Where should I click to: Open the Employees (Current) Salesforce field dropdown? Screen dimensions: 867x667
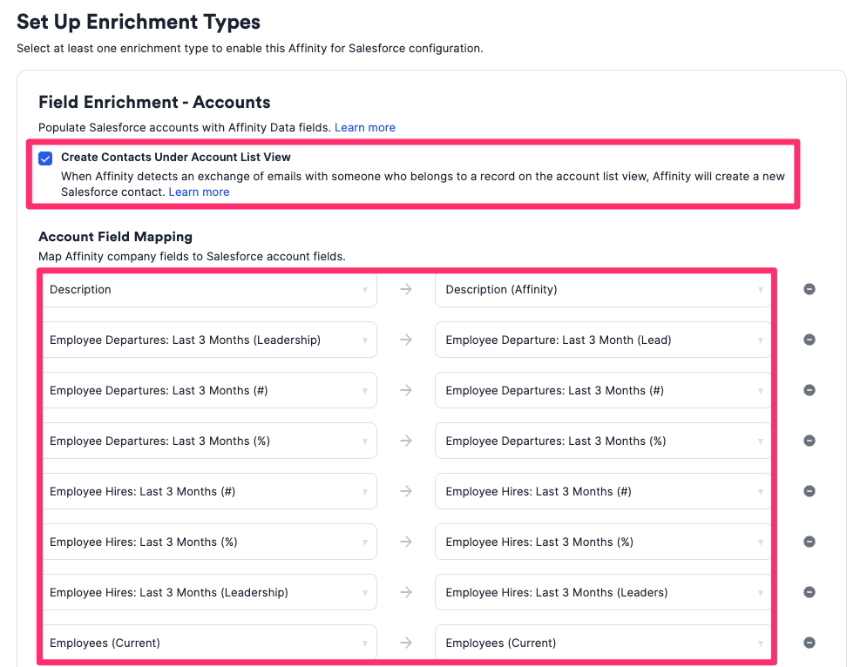click(601, 643)
